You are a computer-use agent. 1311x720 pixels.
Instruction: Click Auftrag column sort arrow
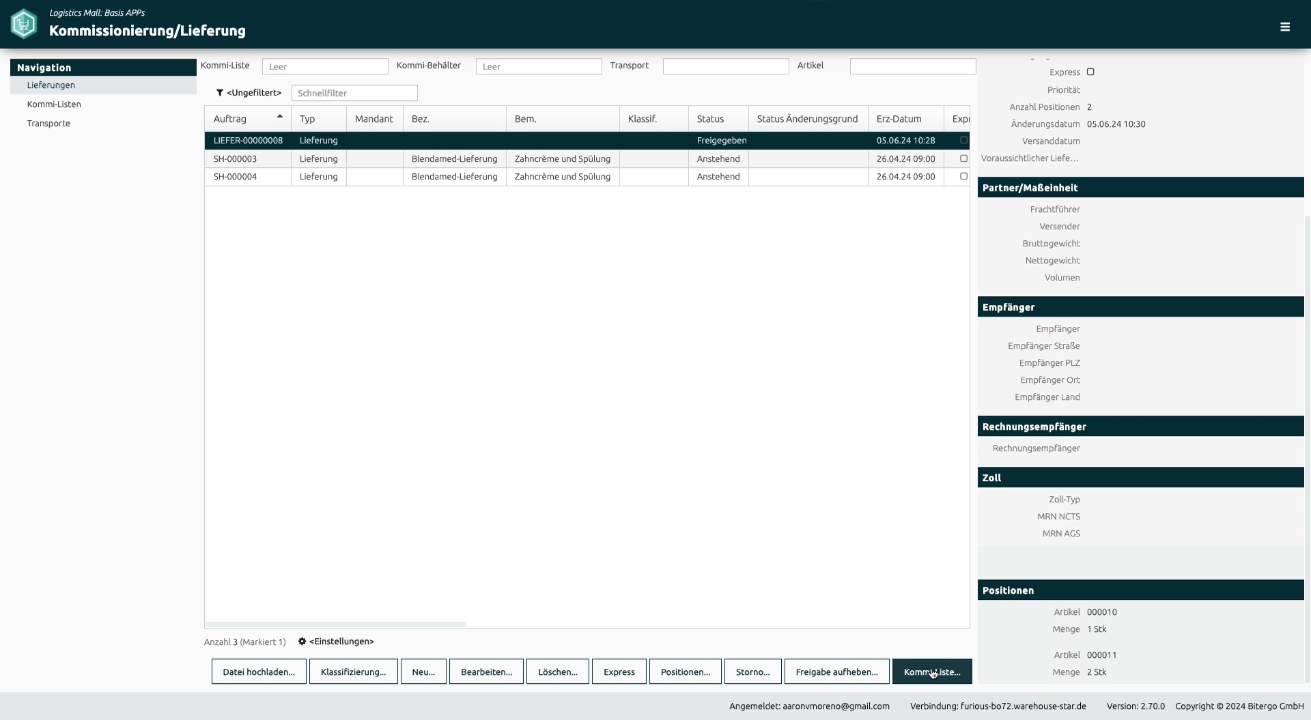tap(280, 117)
